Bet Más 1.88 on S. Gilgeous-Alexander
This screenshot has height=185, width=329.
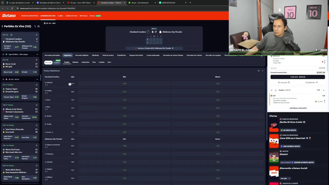click(x=124, y=146)
